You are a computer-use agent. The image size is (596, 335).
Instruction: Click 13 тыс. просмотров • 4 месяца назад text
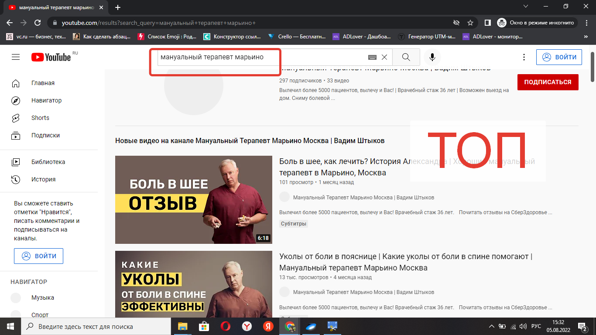(325, 277)
